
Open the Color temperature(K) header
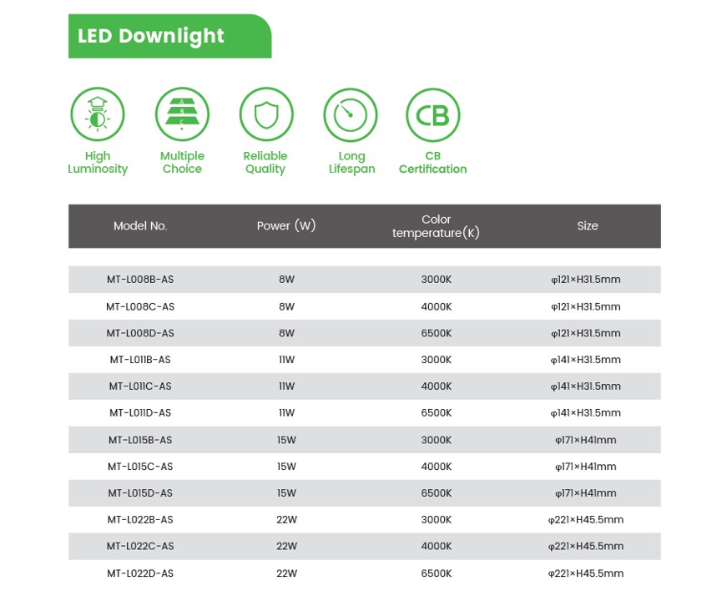[x=437, y=225]
